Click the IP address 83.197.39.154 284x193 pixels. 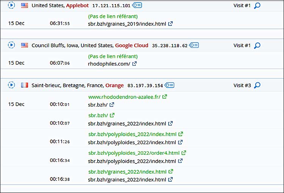point(145,86)
